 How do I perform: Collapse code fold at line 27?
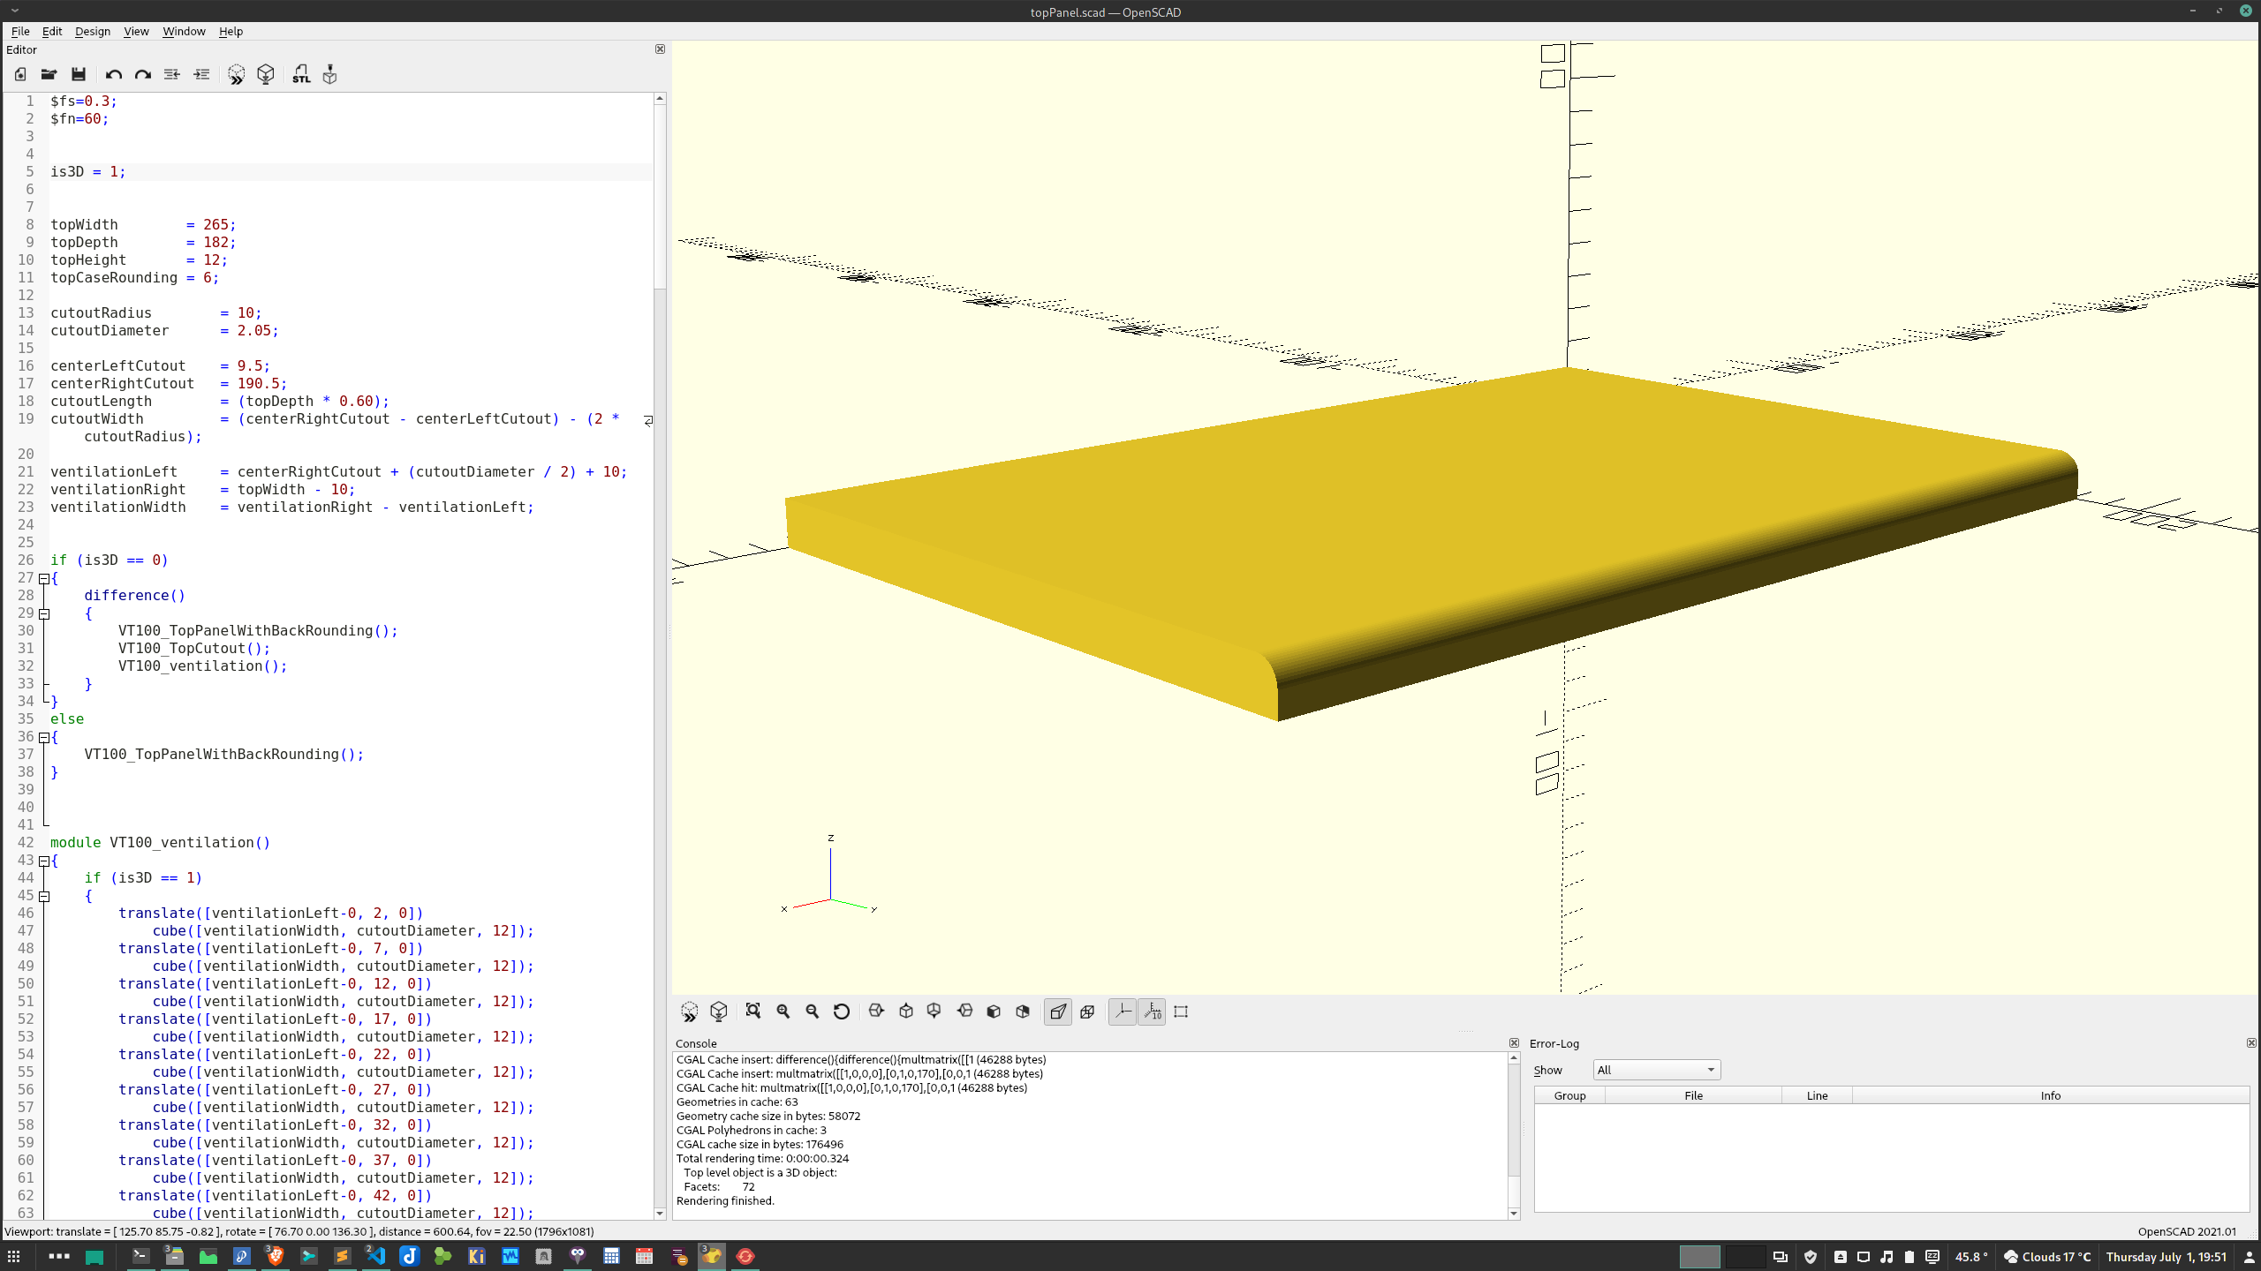point(44,578)
